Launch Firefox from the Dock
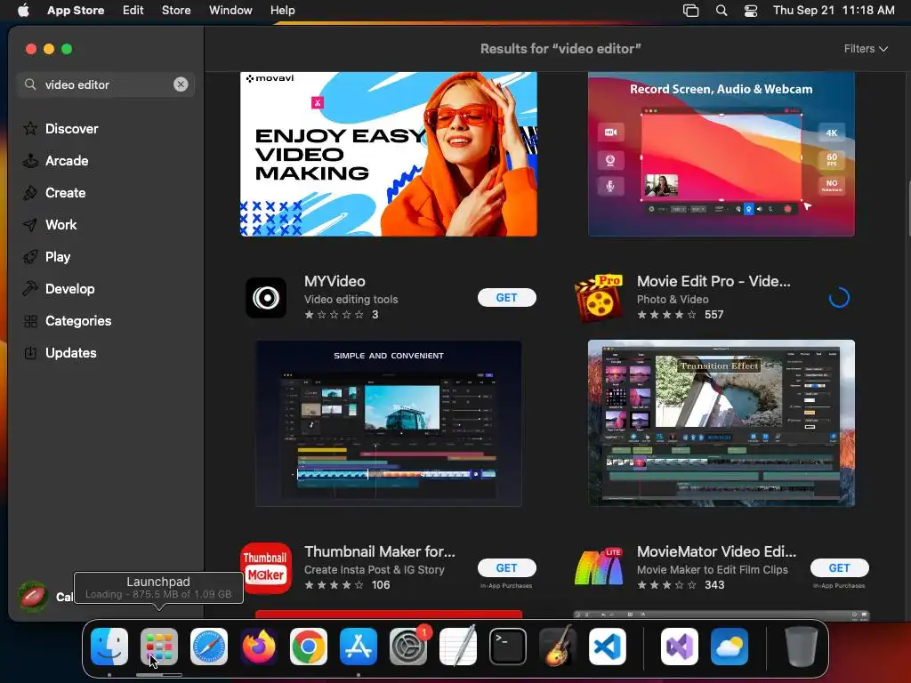The image size is (911, 683). (x=259, y=647)
